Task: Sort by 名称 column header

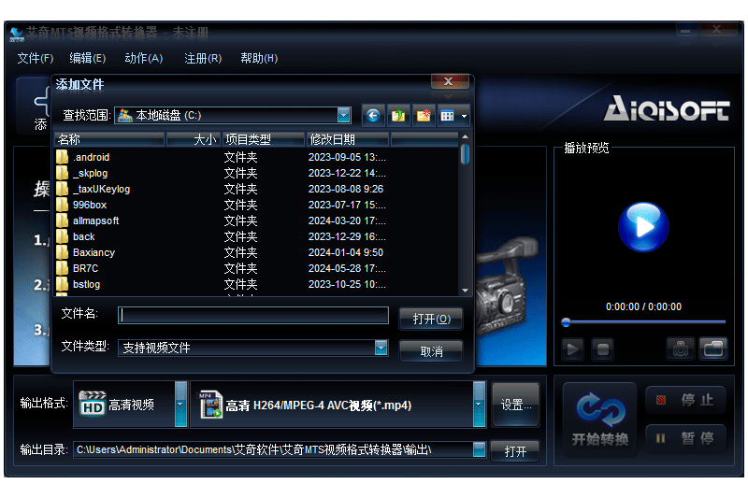Action: tap(109, 139)
